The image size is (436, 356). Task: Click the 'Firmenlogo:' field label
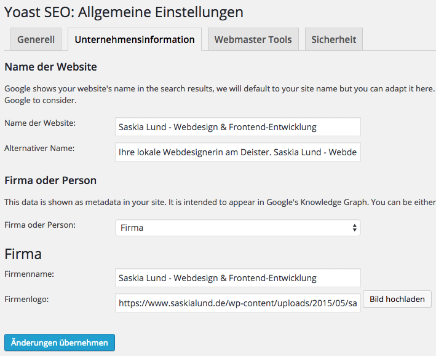pyautogui.click(x=26, y=299)
